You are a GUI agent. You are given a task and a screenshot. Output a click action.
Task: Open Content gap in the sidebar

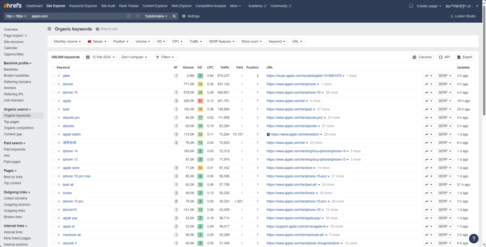click(x=13, y=134)
